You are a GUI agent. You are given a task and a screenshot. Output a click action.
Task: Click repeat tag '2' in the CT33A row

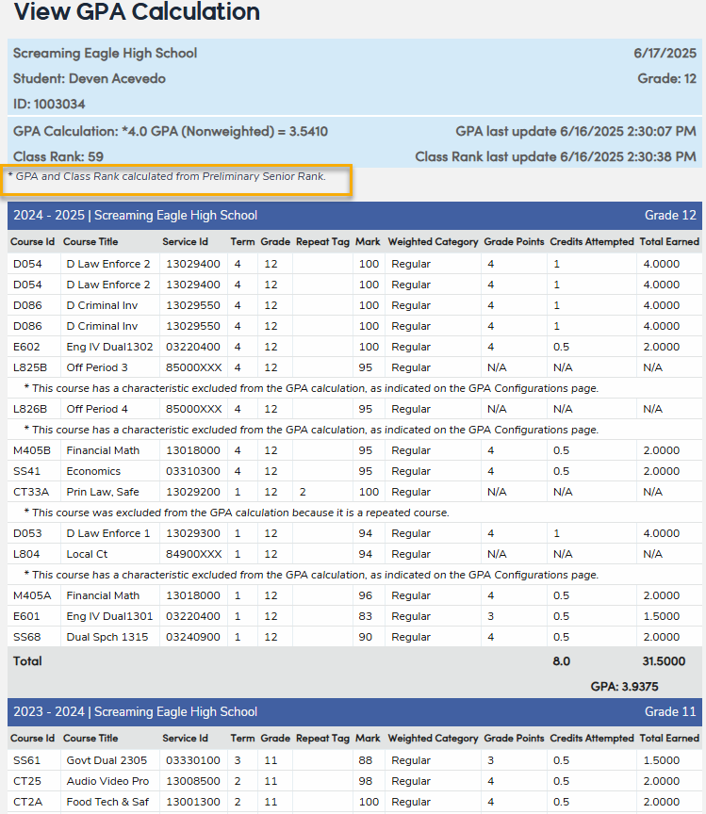click(x=303, y=492)
